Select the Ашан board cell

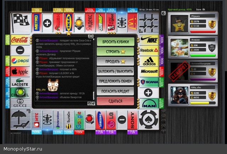(58, 22)
